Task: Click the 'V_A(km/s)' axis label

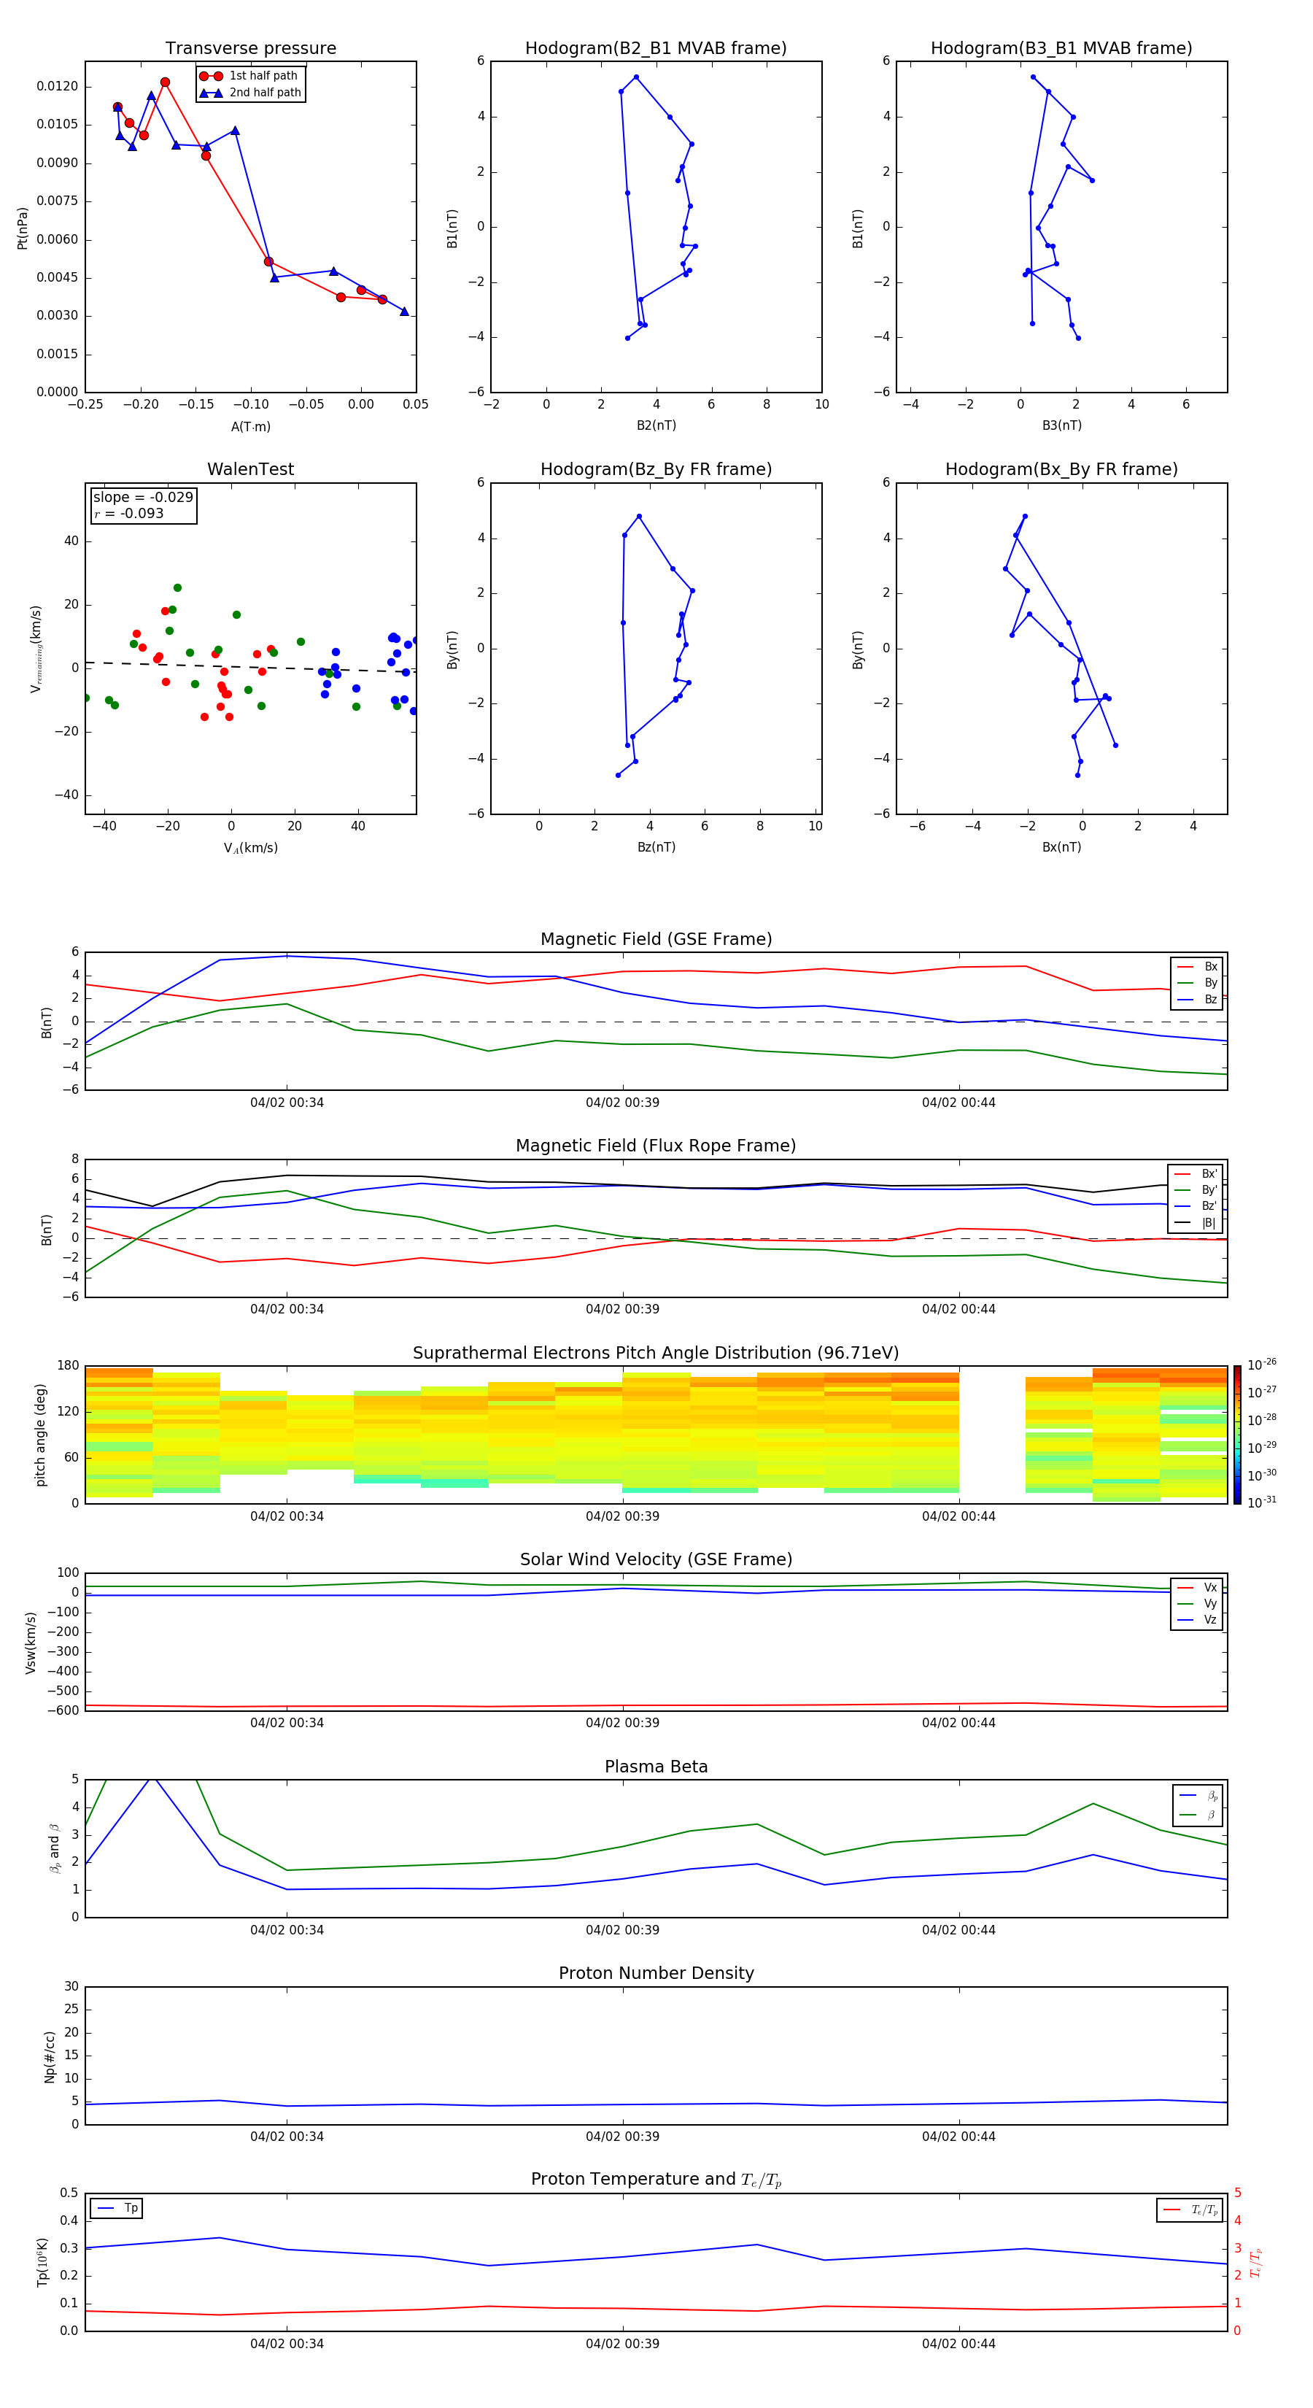Action: [250, 848]
